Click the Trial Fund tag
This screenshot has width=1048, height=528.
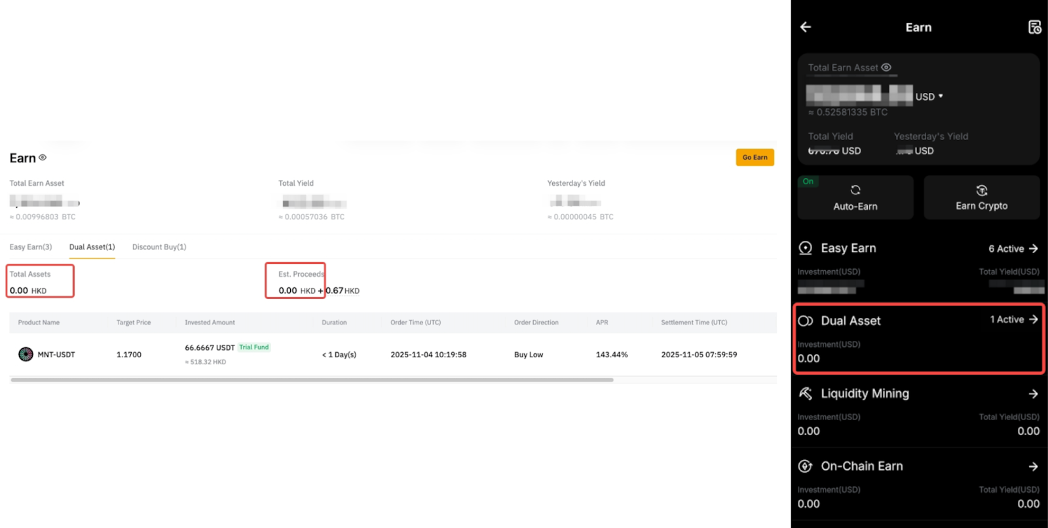click(254, 347)
